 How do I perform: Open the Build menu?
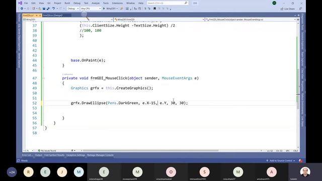coord(67,4)
